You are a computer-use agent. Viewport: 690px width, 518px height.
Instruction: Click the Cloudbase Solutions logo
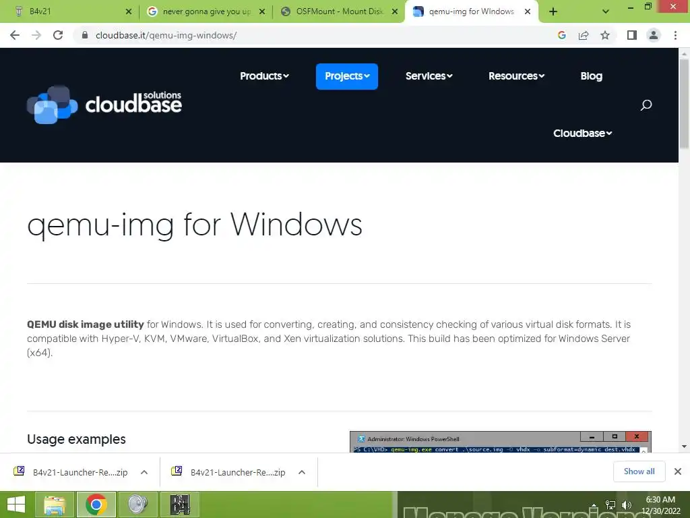point(104,105)
